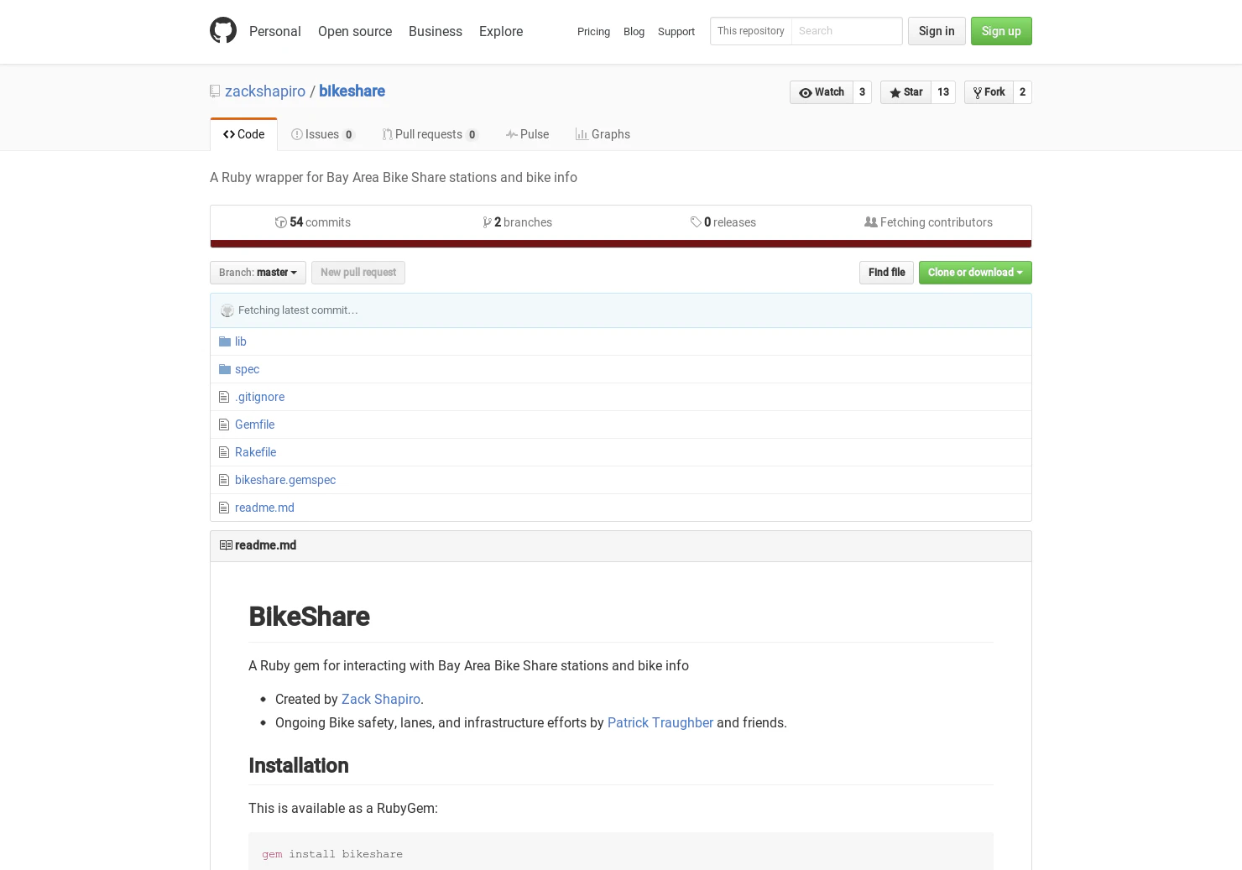This screenshot has width=1242, height=870.
Task: Open readme.md in the file list
Action: click(x=264, y=508)
